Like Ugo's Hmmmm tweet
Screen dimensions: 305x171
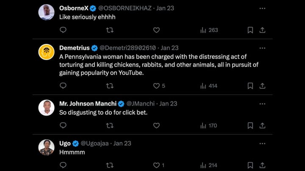tap(156, 165)
